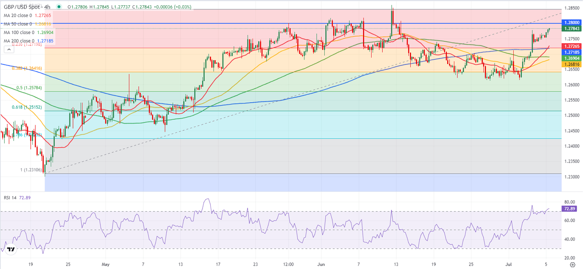584x269 pixels.
Task: Click the OHLC values in the header
Action: [x=118, y=7]
